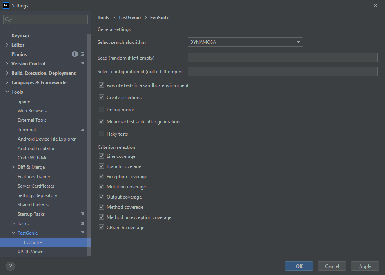Toggle Exception coverage checkbox
Image resolution: width=385 pixels, height=275 pixels.
click(x=102, y=176)
